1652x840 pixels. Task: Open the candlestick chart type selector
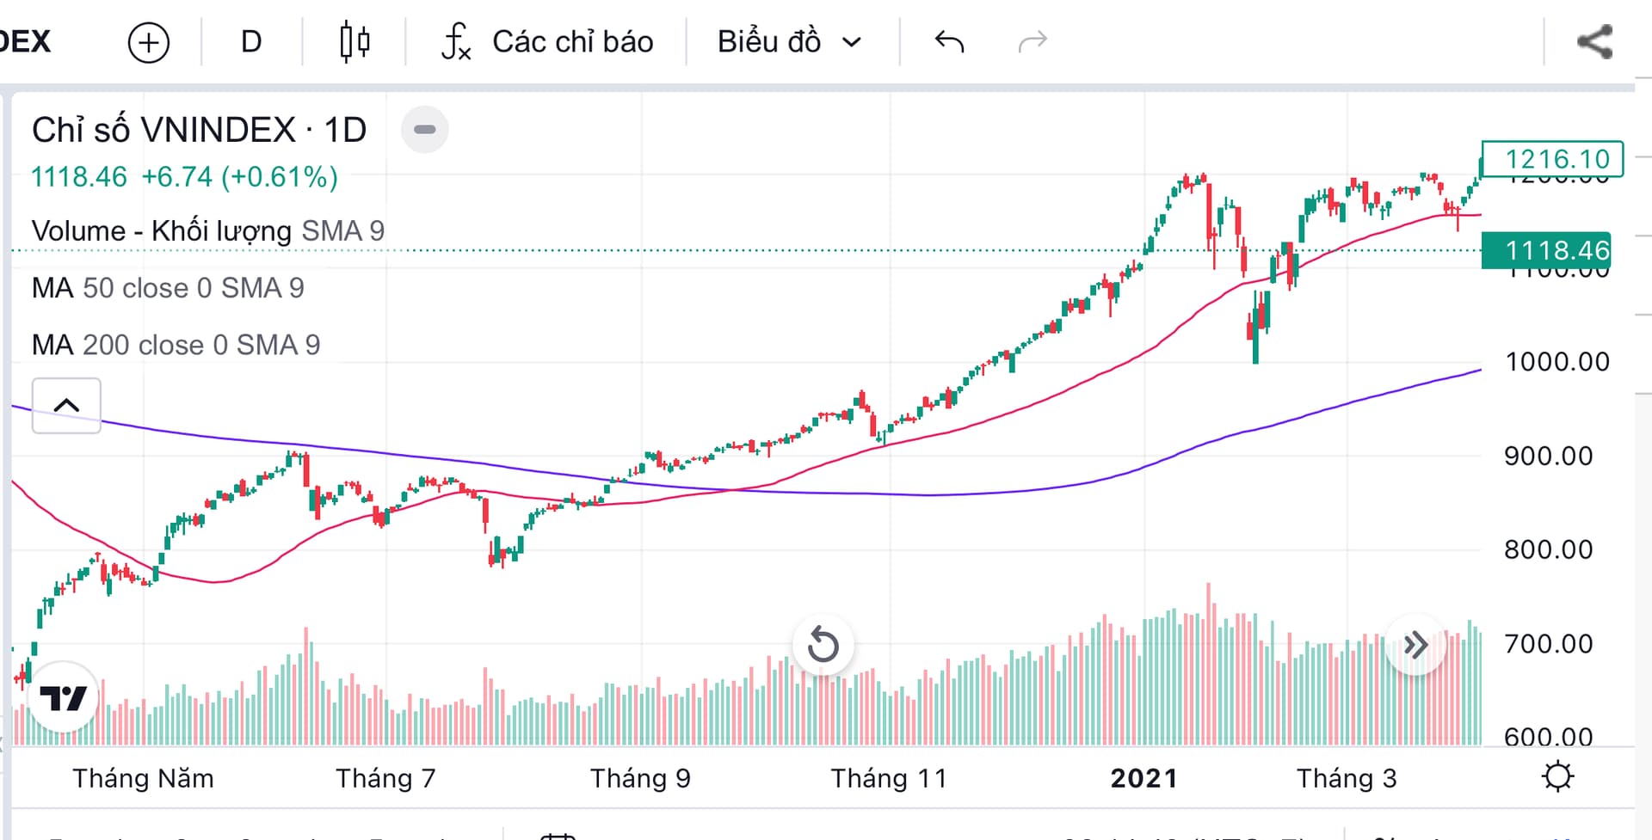354,42
